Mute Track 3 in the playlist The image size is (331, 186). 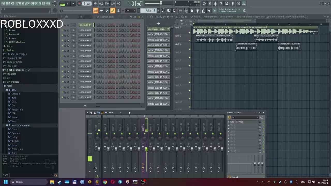pyautogui.click(x=190, y=49)
